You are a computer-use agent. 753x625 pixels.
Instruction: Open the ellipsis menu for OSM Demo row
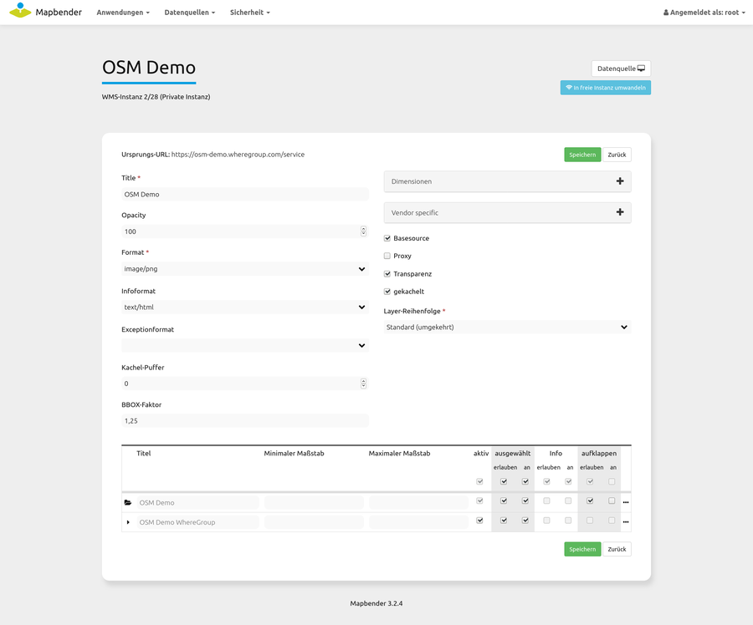625,502
